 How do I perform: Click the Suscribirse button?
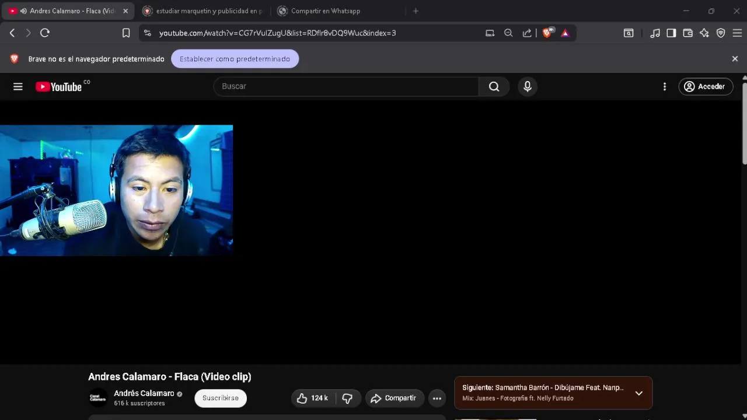coord(221,398)
